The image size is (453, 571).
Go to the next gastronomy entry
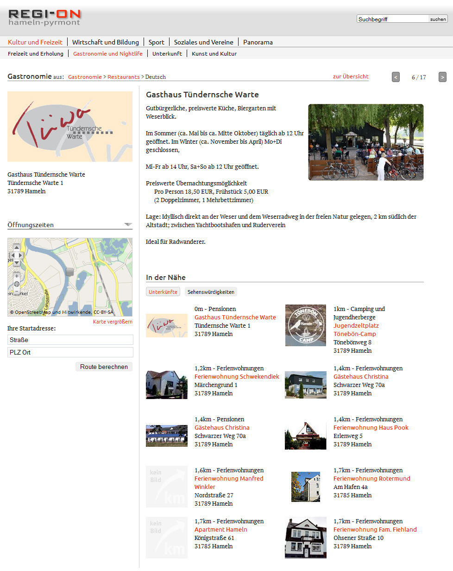click(x=442, y=77)
